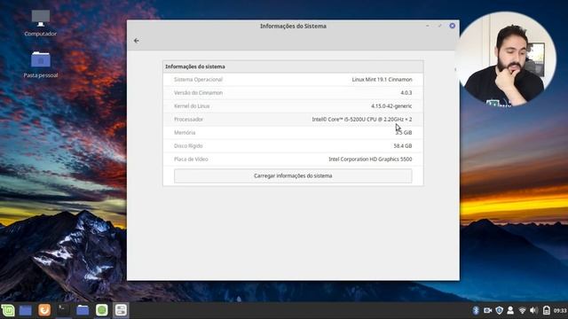Click the Memória label

coord(185,132)
